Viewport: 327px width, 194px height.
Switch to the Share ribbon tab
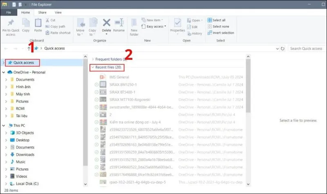43,13
